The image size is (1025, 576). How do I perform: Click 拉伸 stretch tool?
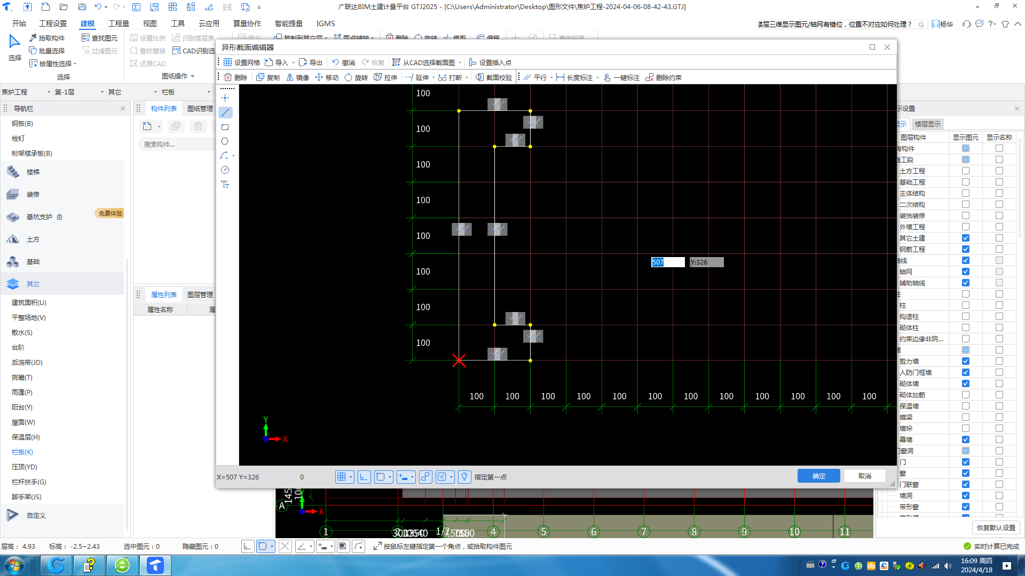(385, 77)
